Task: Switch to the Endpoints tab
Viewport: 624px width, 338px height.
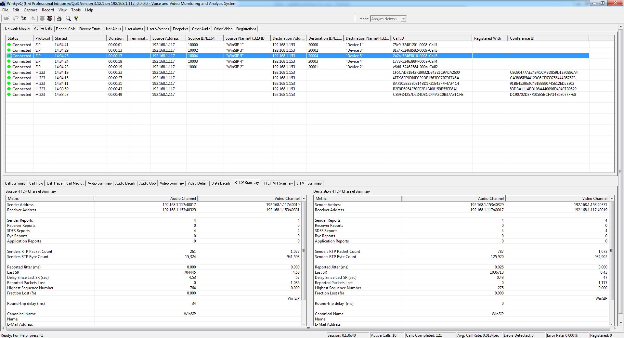Action: click(x=180, y=29)
